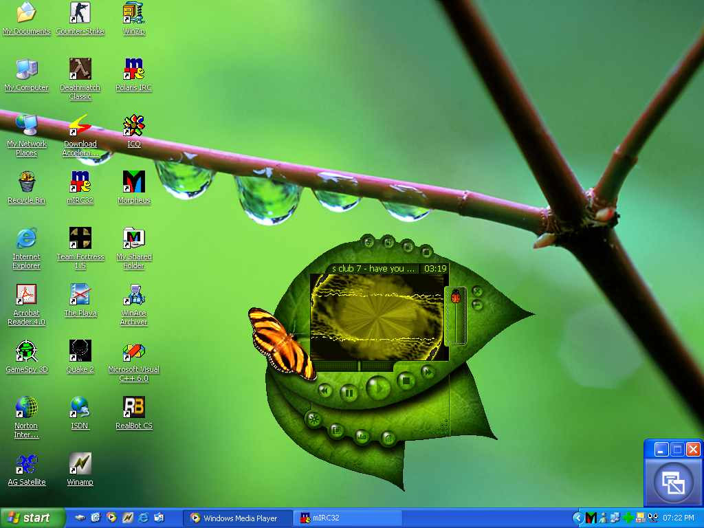Select the AG Satellite desktop shortcut
Screen dimensions: 704x528
click(x=27, y=470)
